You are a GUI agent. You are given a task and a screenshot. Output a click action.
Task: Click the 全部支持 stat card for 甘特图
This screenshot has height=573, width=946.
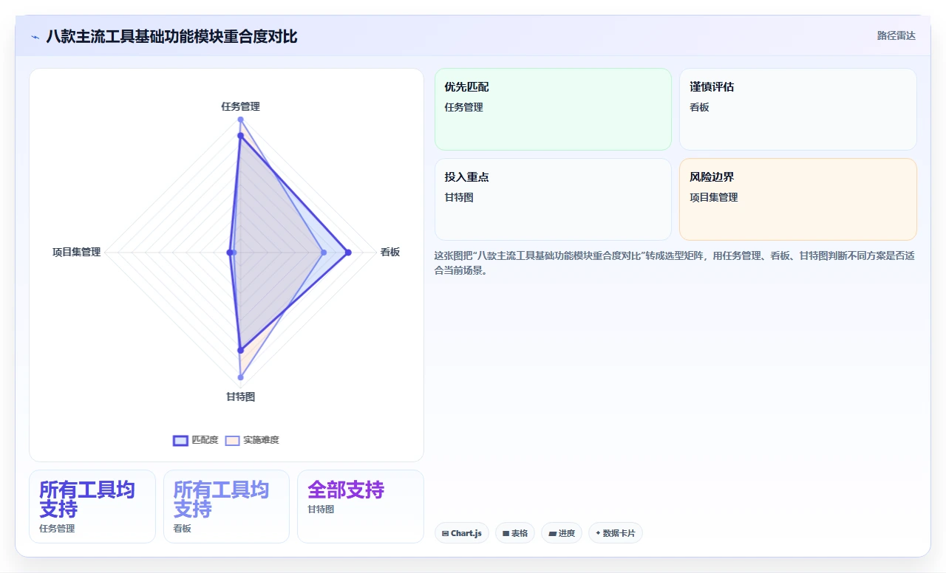pyautogui.click(x=361, y=507)
